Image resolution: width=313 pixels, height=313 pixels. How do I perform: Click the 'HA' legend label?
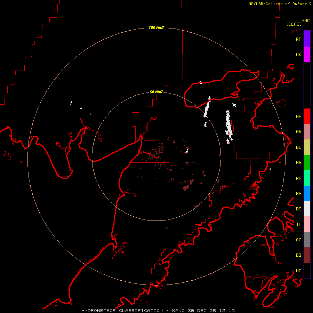[298, 117]
